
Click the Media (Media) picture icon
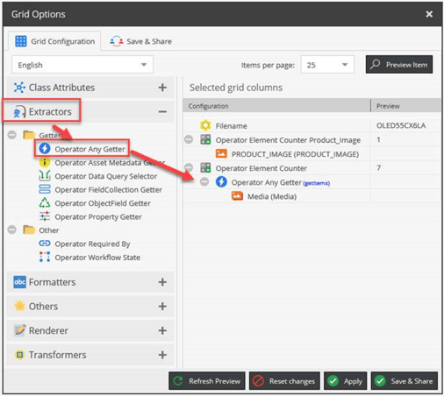(x=237, y=195)
